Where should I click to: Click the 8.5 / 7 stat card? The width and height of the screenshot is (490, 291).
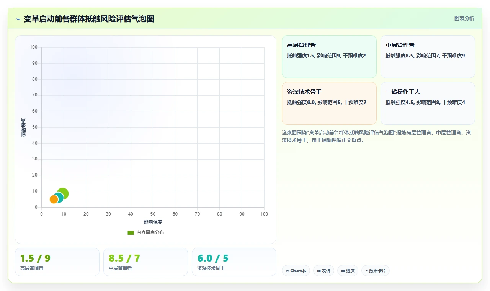pos(145,262)
